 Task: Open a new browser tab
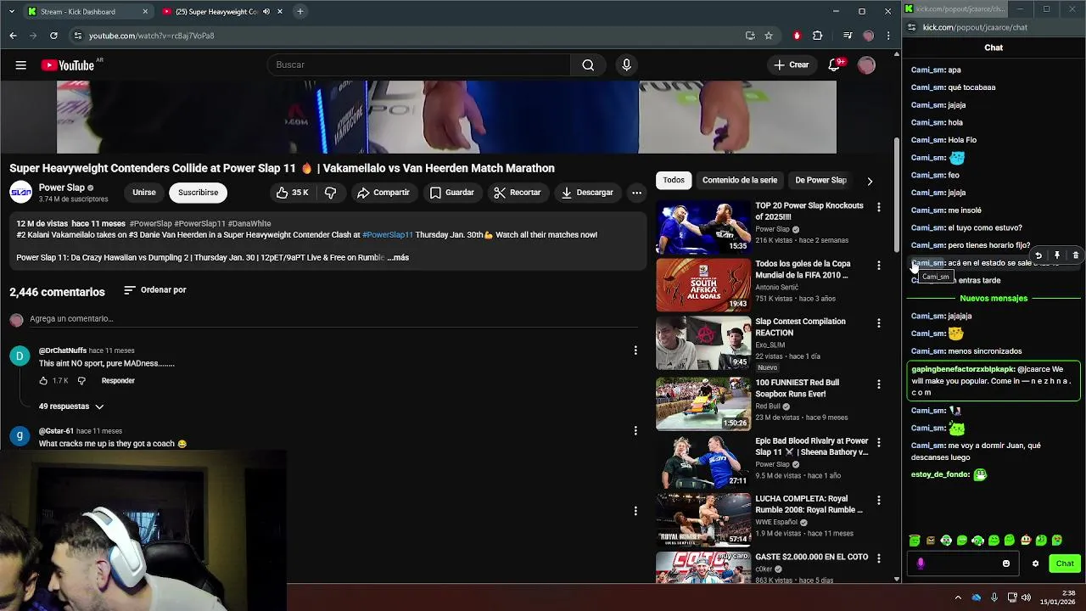pos(299,12)
